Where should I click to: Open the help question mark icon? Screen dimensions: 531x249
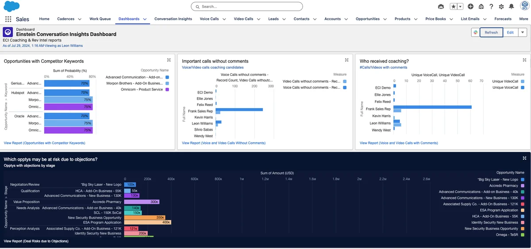click(x=491, y=7)
